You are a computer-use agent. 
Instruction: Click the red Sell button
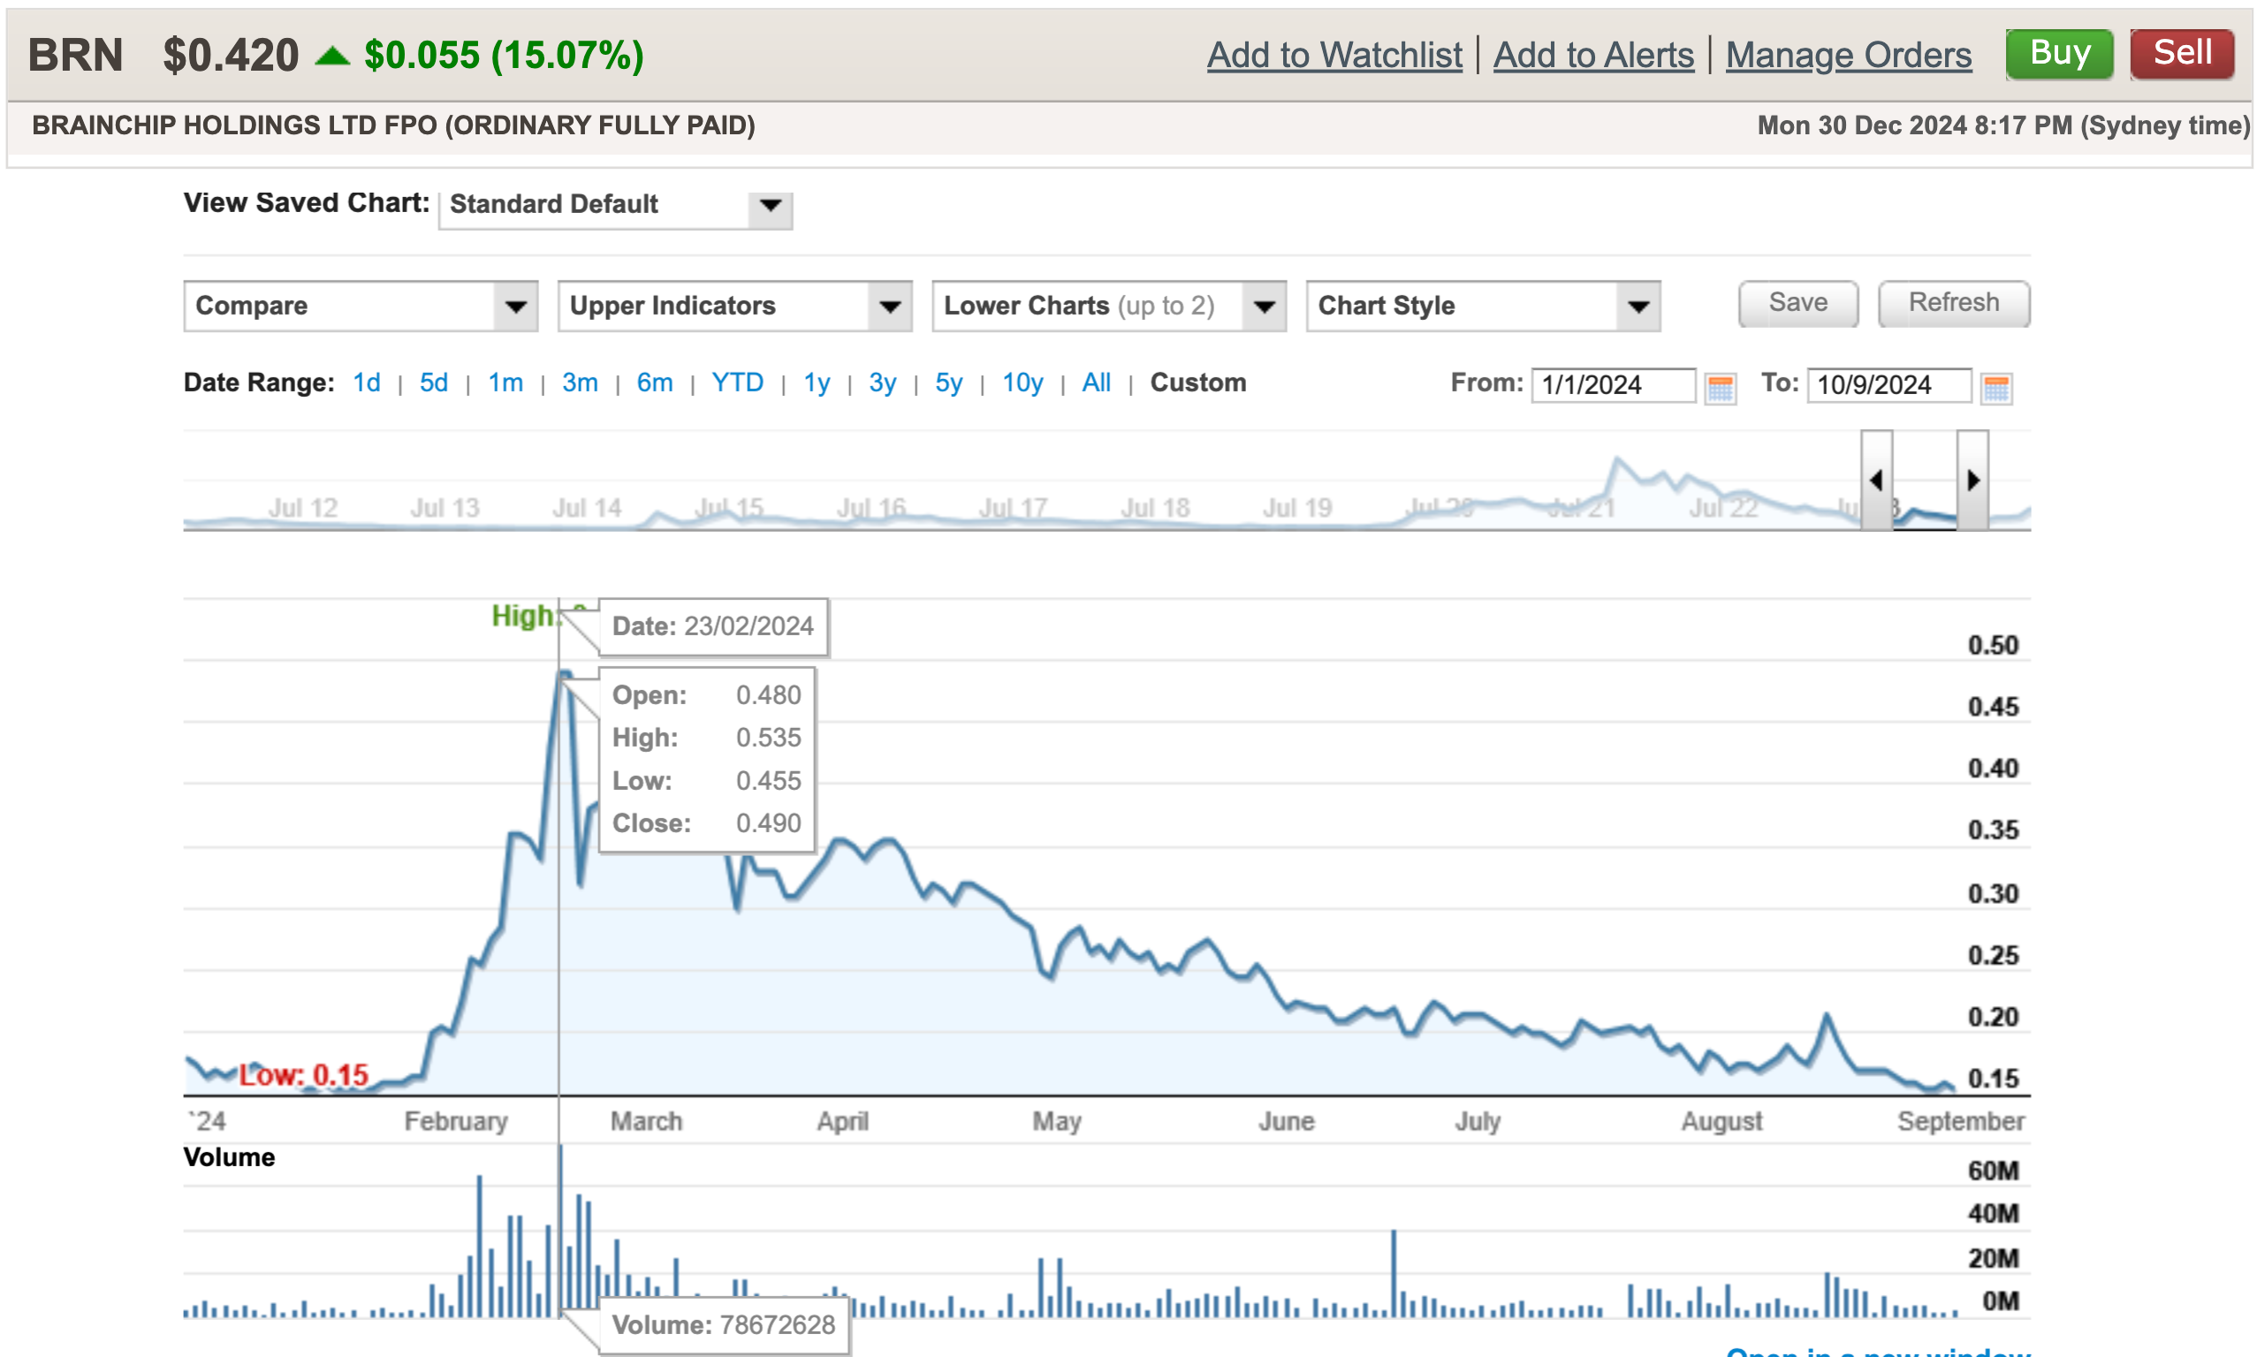click(2181, 54)
